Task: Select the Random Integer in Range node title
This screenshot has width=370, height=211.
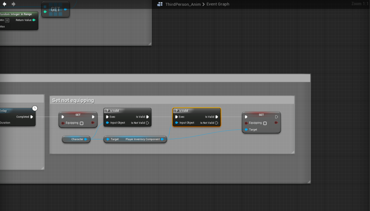Action: pos(16,14)
